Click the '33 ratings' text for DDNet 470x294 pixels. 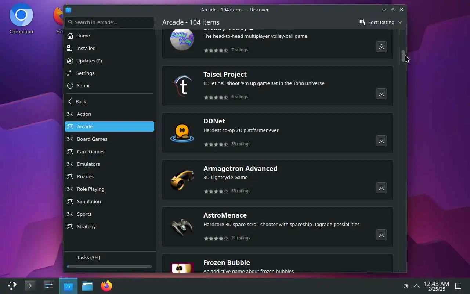pos(241,144)
